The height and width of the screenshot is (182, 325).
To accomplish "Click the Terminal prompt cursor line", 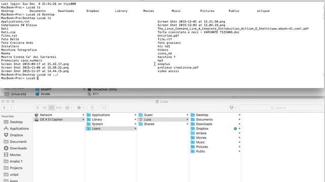I will pyautogui.click(x=20, y=78).
